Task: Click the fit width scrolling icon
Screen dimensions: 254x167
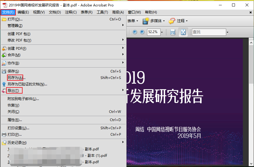Action: click(x=173, y=32)
